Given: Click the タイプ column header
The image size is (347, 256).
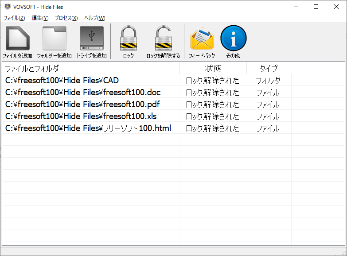Looking at the screenshot, I should (x=269, y=68).
